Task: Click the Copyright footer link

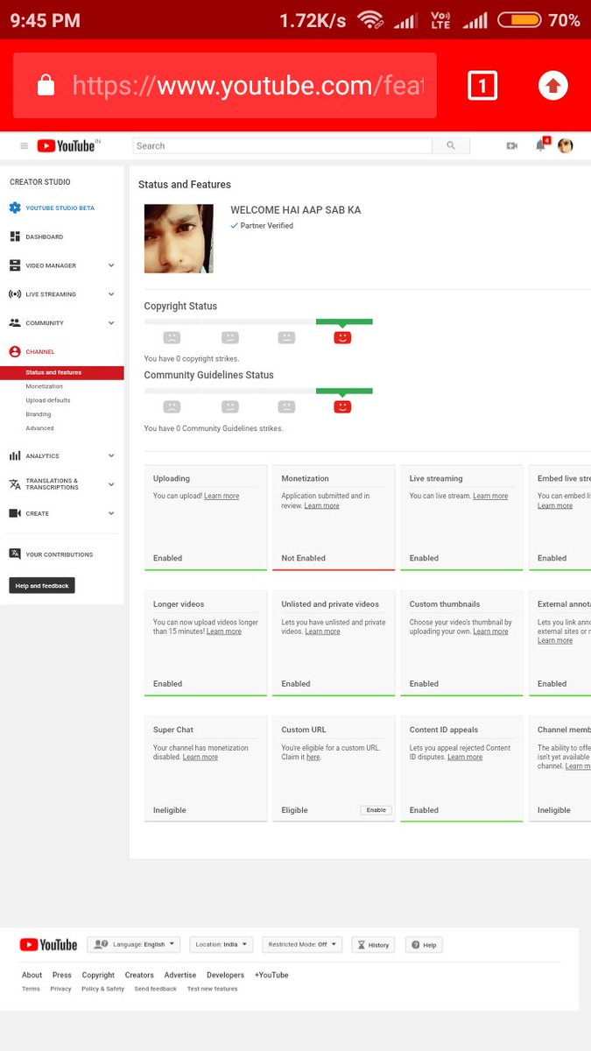Action: pos(98,975)
